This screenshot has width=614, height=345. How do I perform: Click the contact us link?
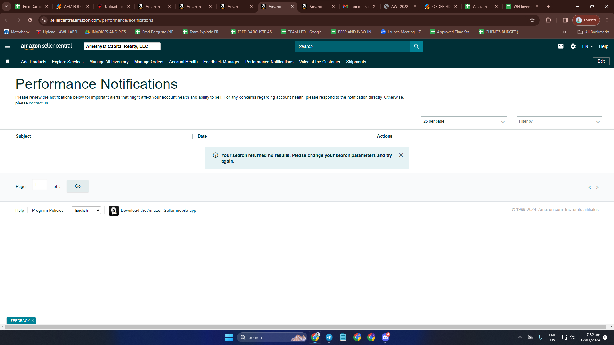coord(38,103)
